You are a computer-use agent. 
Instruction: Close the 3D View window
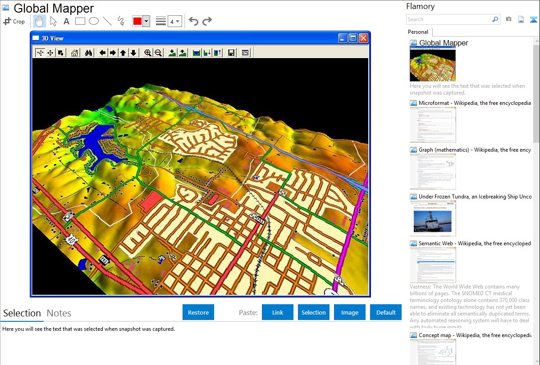363,38
